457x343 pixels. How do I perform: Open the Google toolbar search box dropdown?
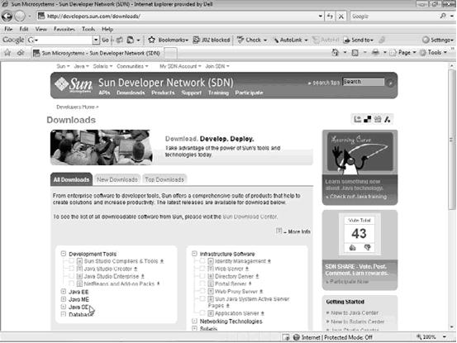[x=96, y=40]
